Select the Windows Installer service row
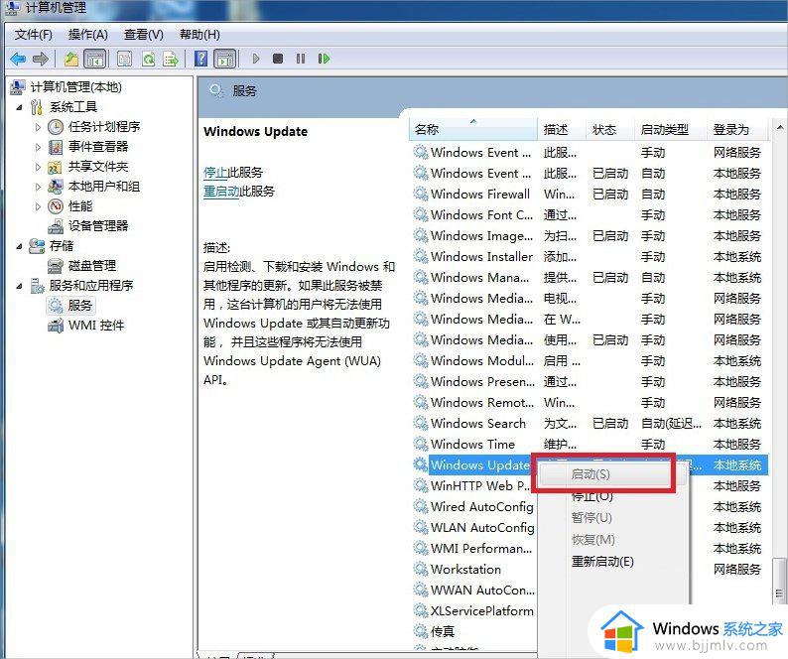 590,257
